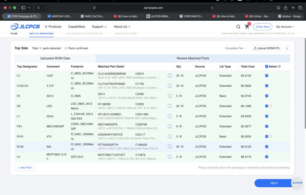Click the search magnifier for C1 row
Viewport: 306px width, 195px height.
click(x=170, y=76)
